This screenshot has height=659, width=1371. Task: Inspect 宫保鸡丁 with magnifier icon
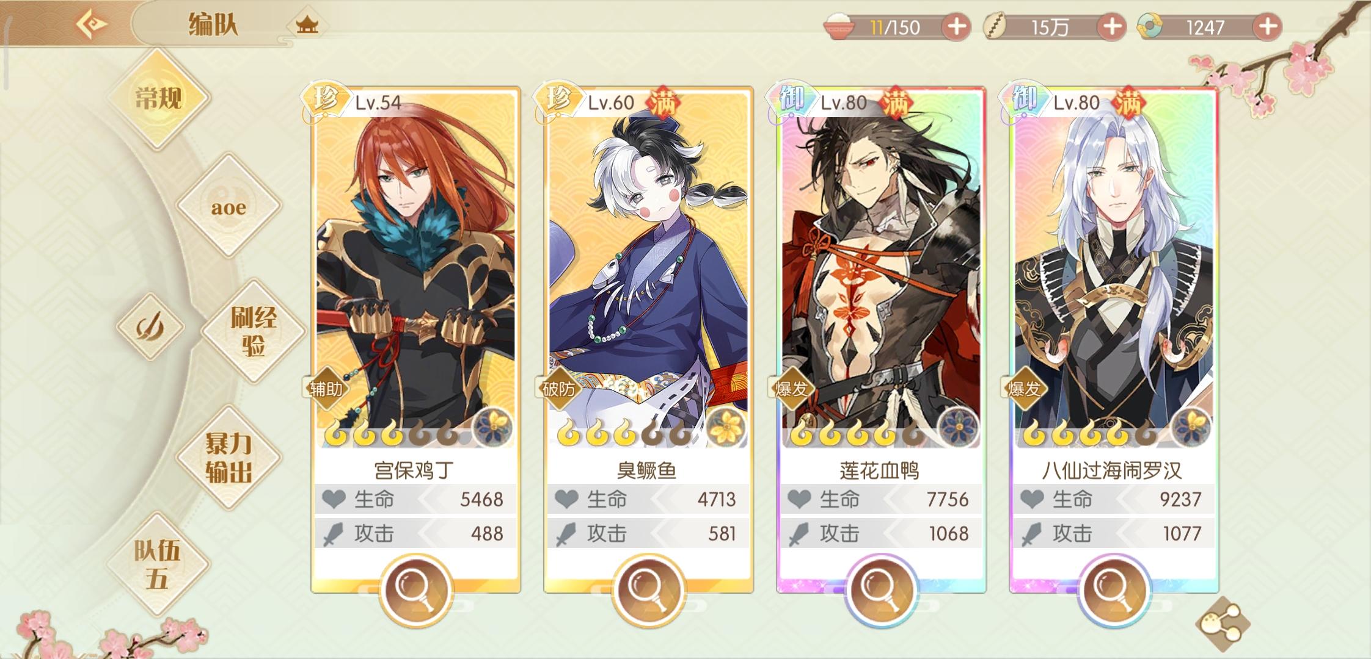click(415, 589)
